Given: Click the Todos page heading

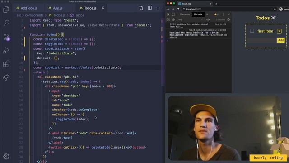Looking at the screenshot, I should (x=266, y=18).
